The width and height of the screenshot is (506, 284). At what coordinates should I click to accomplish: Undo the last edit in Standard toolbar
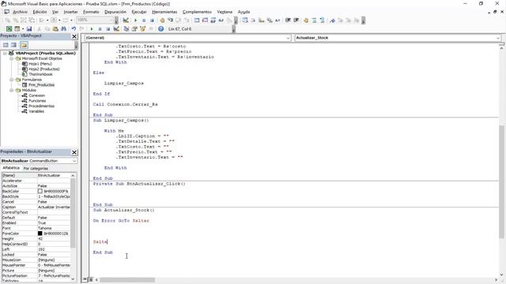pos(74,28)
